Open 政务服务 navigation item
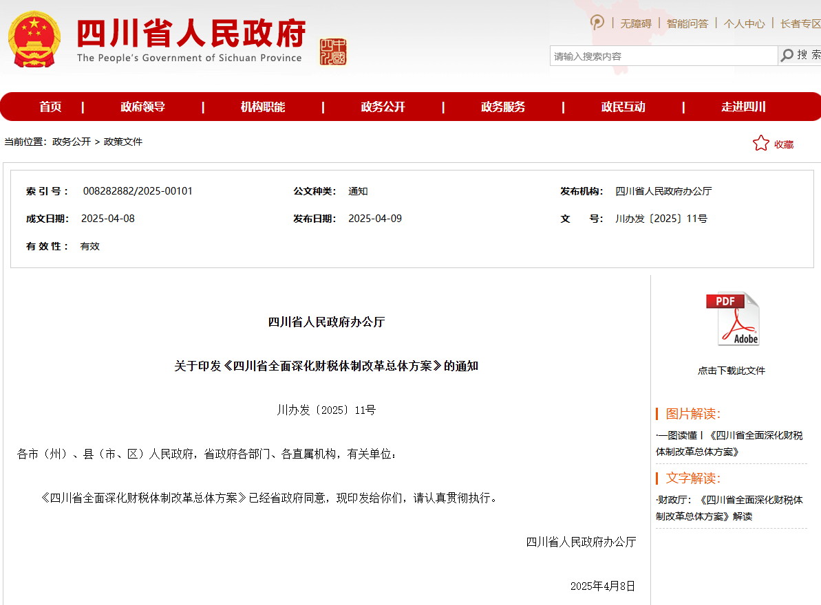The width and height of the screenshot is (821, 605). pyautogui.click(x=502, y=107)
